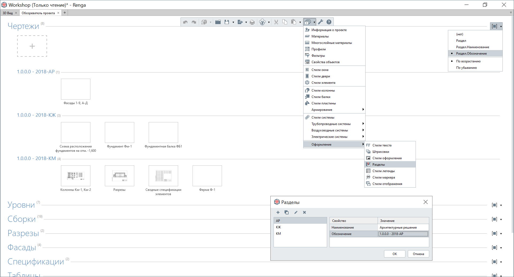The height and width of the screenshot is (277, 514).
Task: Click the cloud sync icon
Action: click(x=263, y=22)
